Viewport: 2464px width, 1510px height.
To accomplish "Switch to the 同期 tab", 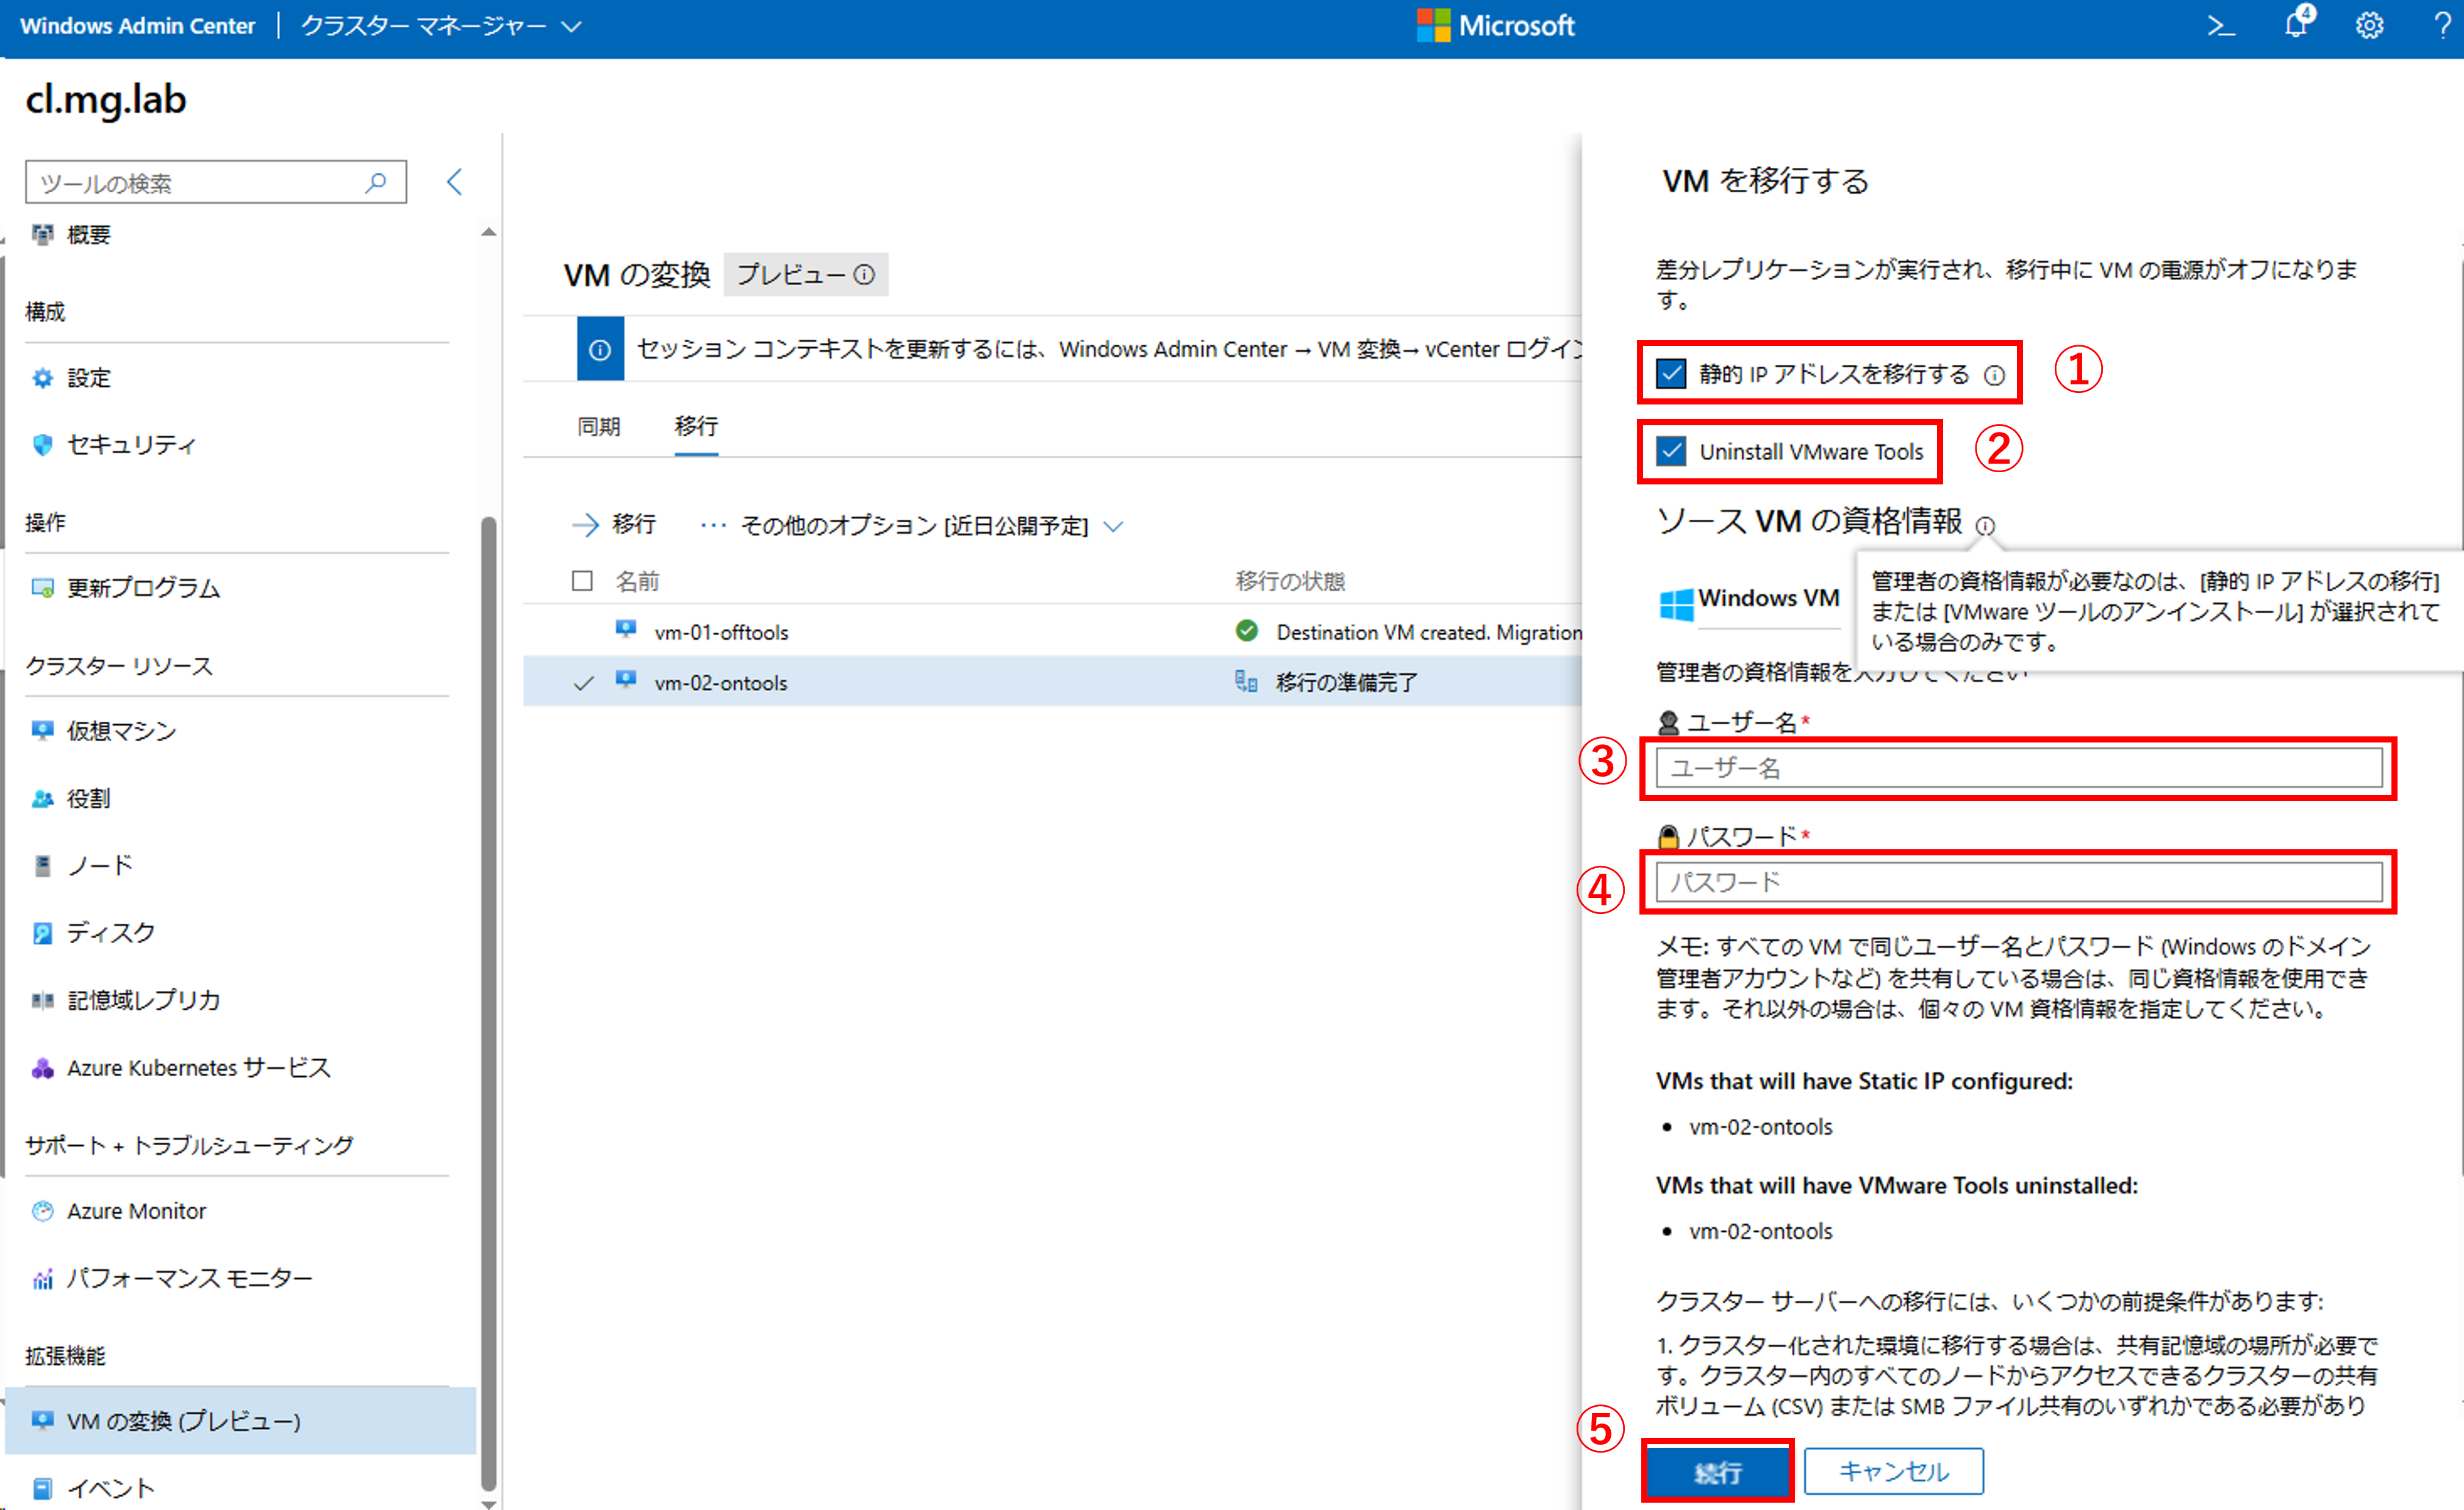I will [598, 427].
